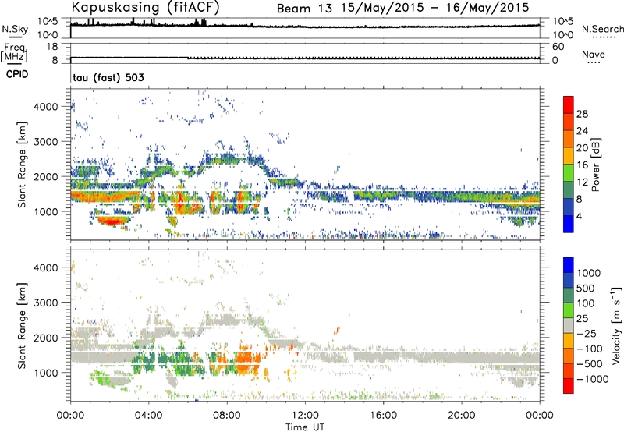This screenshot has height=432, width=624.
Task: Click the 'Nave' legend label
Action: (x=594, y=54)
